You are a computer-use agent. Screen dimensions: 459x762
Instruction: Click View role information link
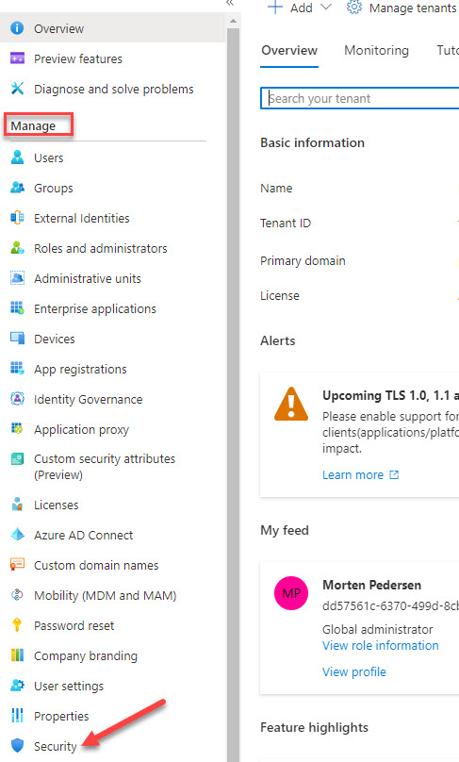pyautogui.click(x=381, y=645)
